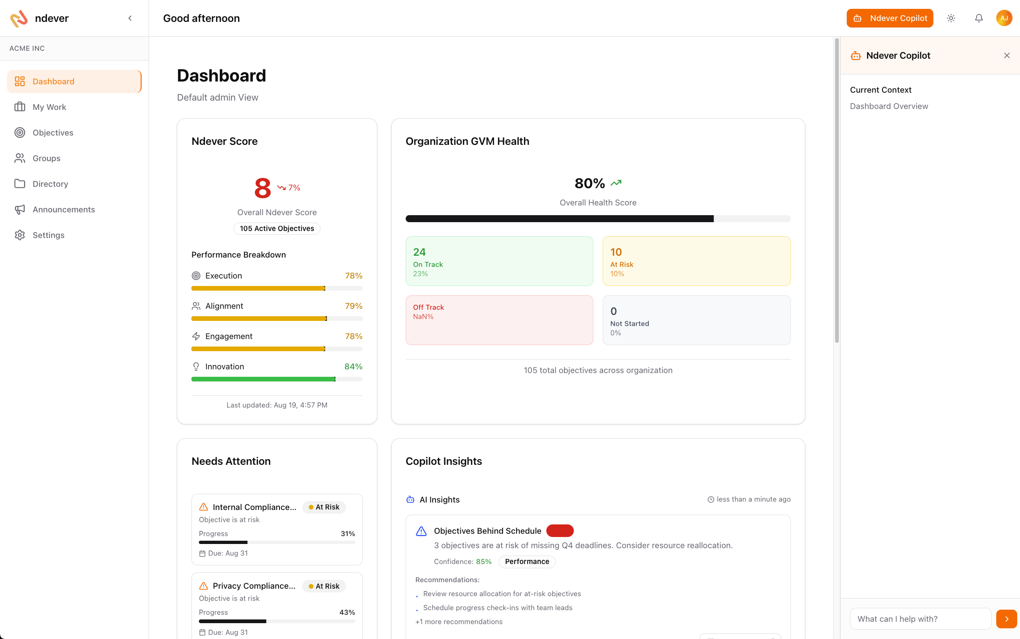
Task: Click the main page vertical scrollbar
Action: click(x=836, y=191)
